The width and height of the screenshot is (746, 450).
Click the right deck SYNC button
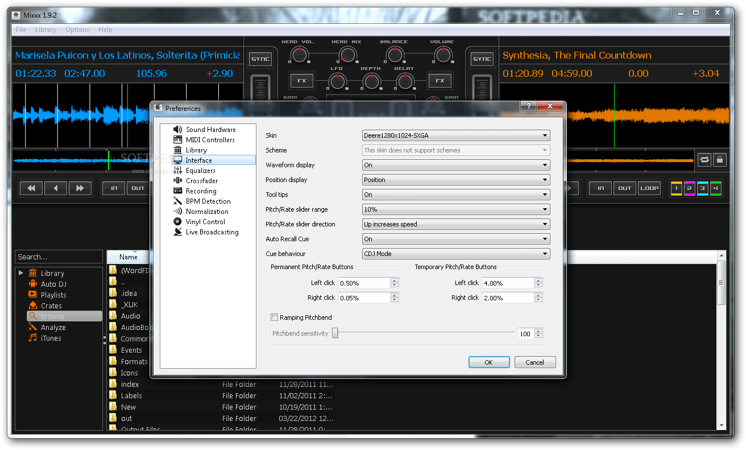[482, 59]
